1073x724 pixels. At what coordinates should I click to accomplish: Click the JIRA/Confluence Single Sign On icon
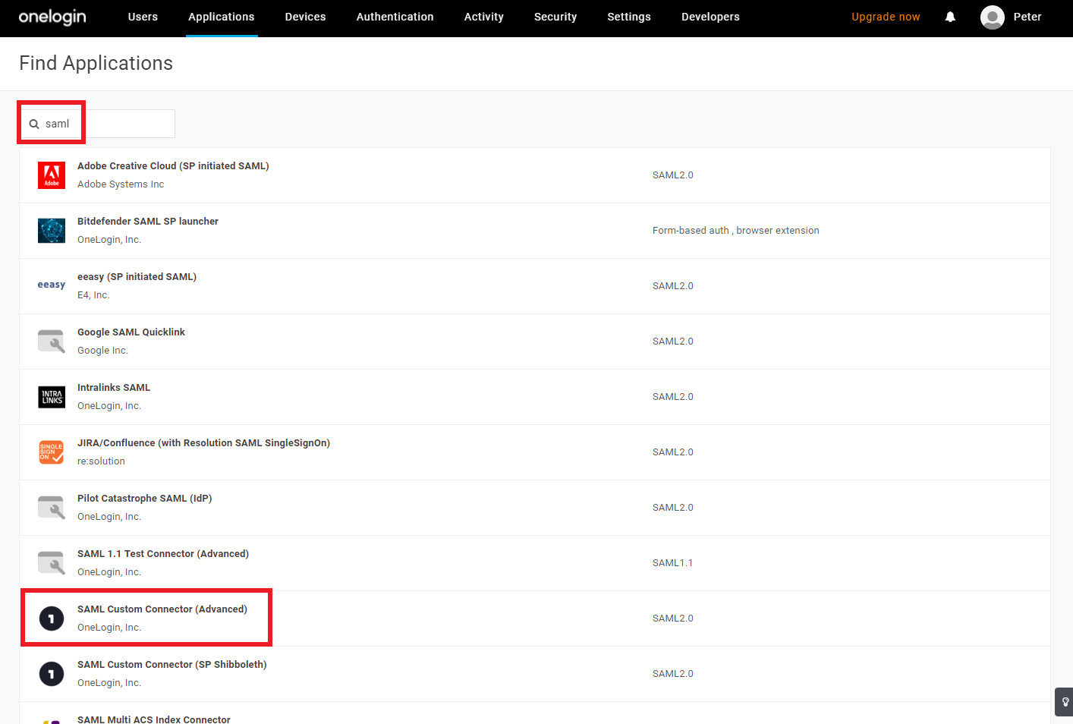(x=52, y=452)
